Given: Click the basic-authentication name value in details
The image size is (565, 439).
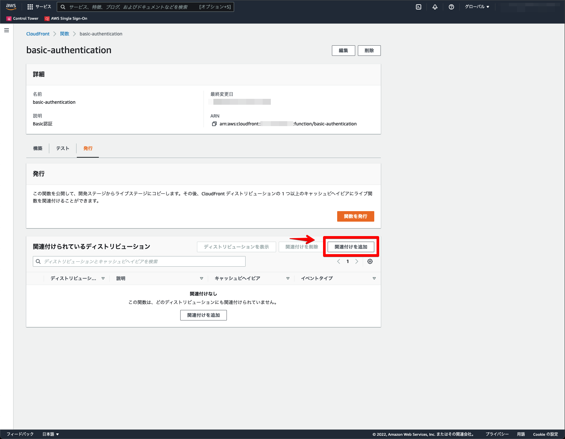Looking at the screenshot, I should tap(54, 102).
